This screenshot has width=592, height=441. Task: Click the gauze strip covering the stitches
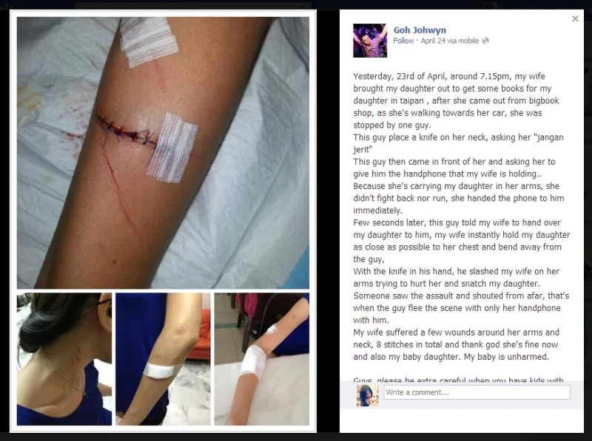172,148
